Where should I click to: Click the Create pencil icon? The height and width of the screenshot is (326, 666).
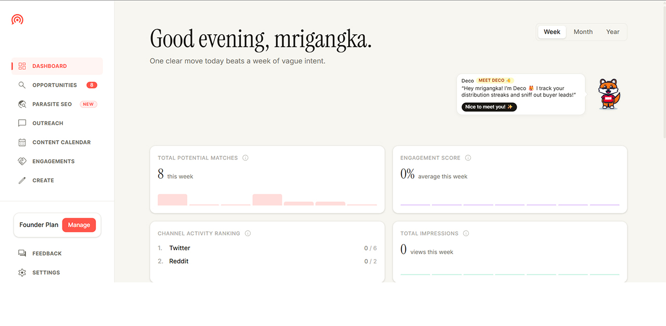click(x=22, y=181)
